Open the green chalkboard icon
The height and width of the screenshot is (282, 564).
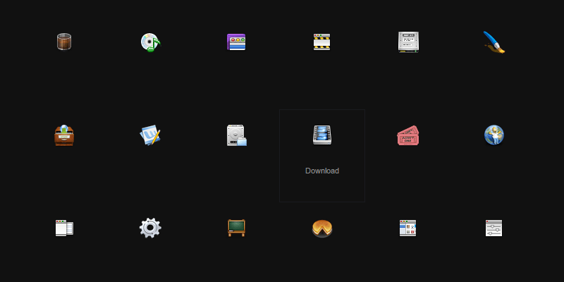point(236,228)
